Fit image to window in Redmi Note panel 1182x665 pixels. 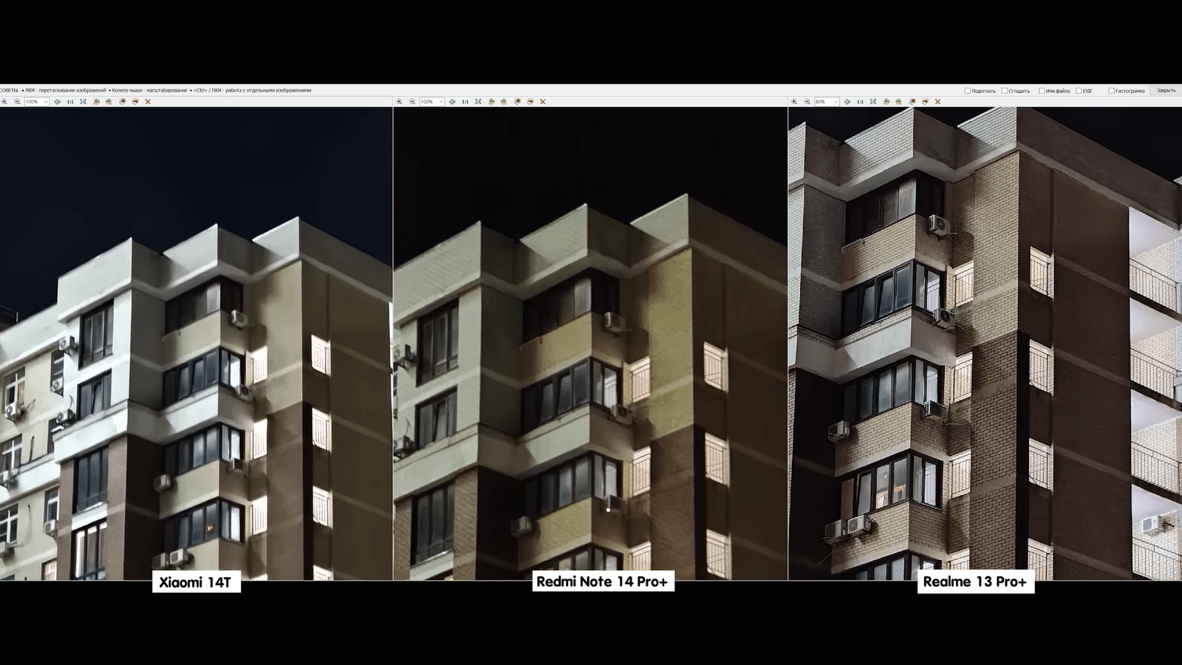(478, 101)
